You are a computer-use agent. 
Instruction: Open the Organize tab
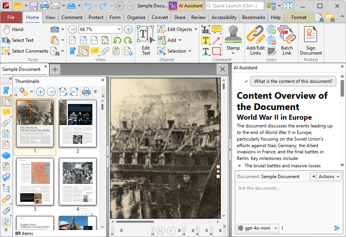pos(136,17)
